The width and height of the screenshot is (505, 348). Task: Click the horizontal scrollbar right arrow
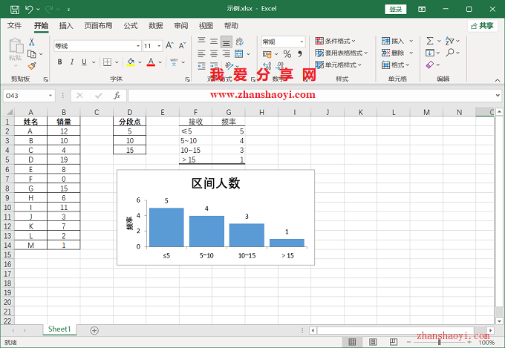tap(490, 330)
